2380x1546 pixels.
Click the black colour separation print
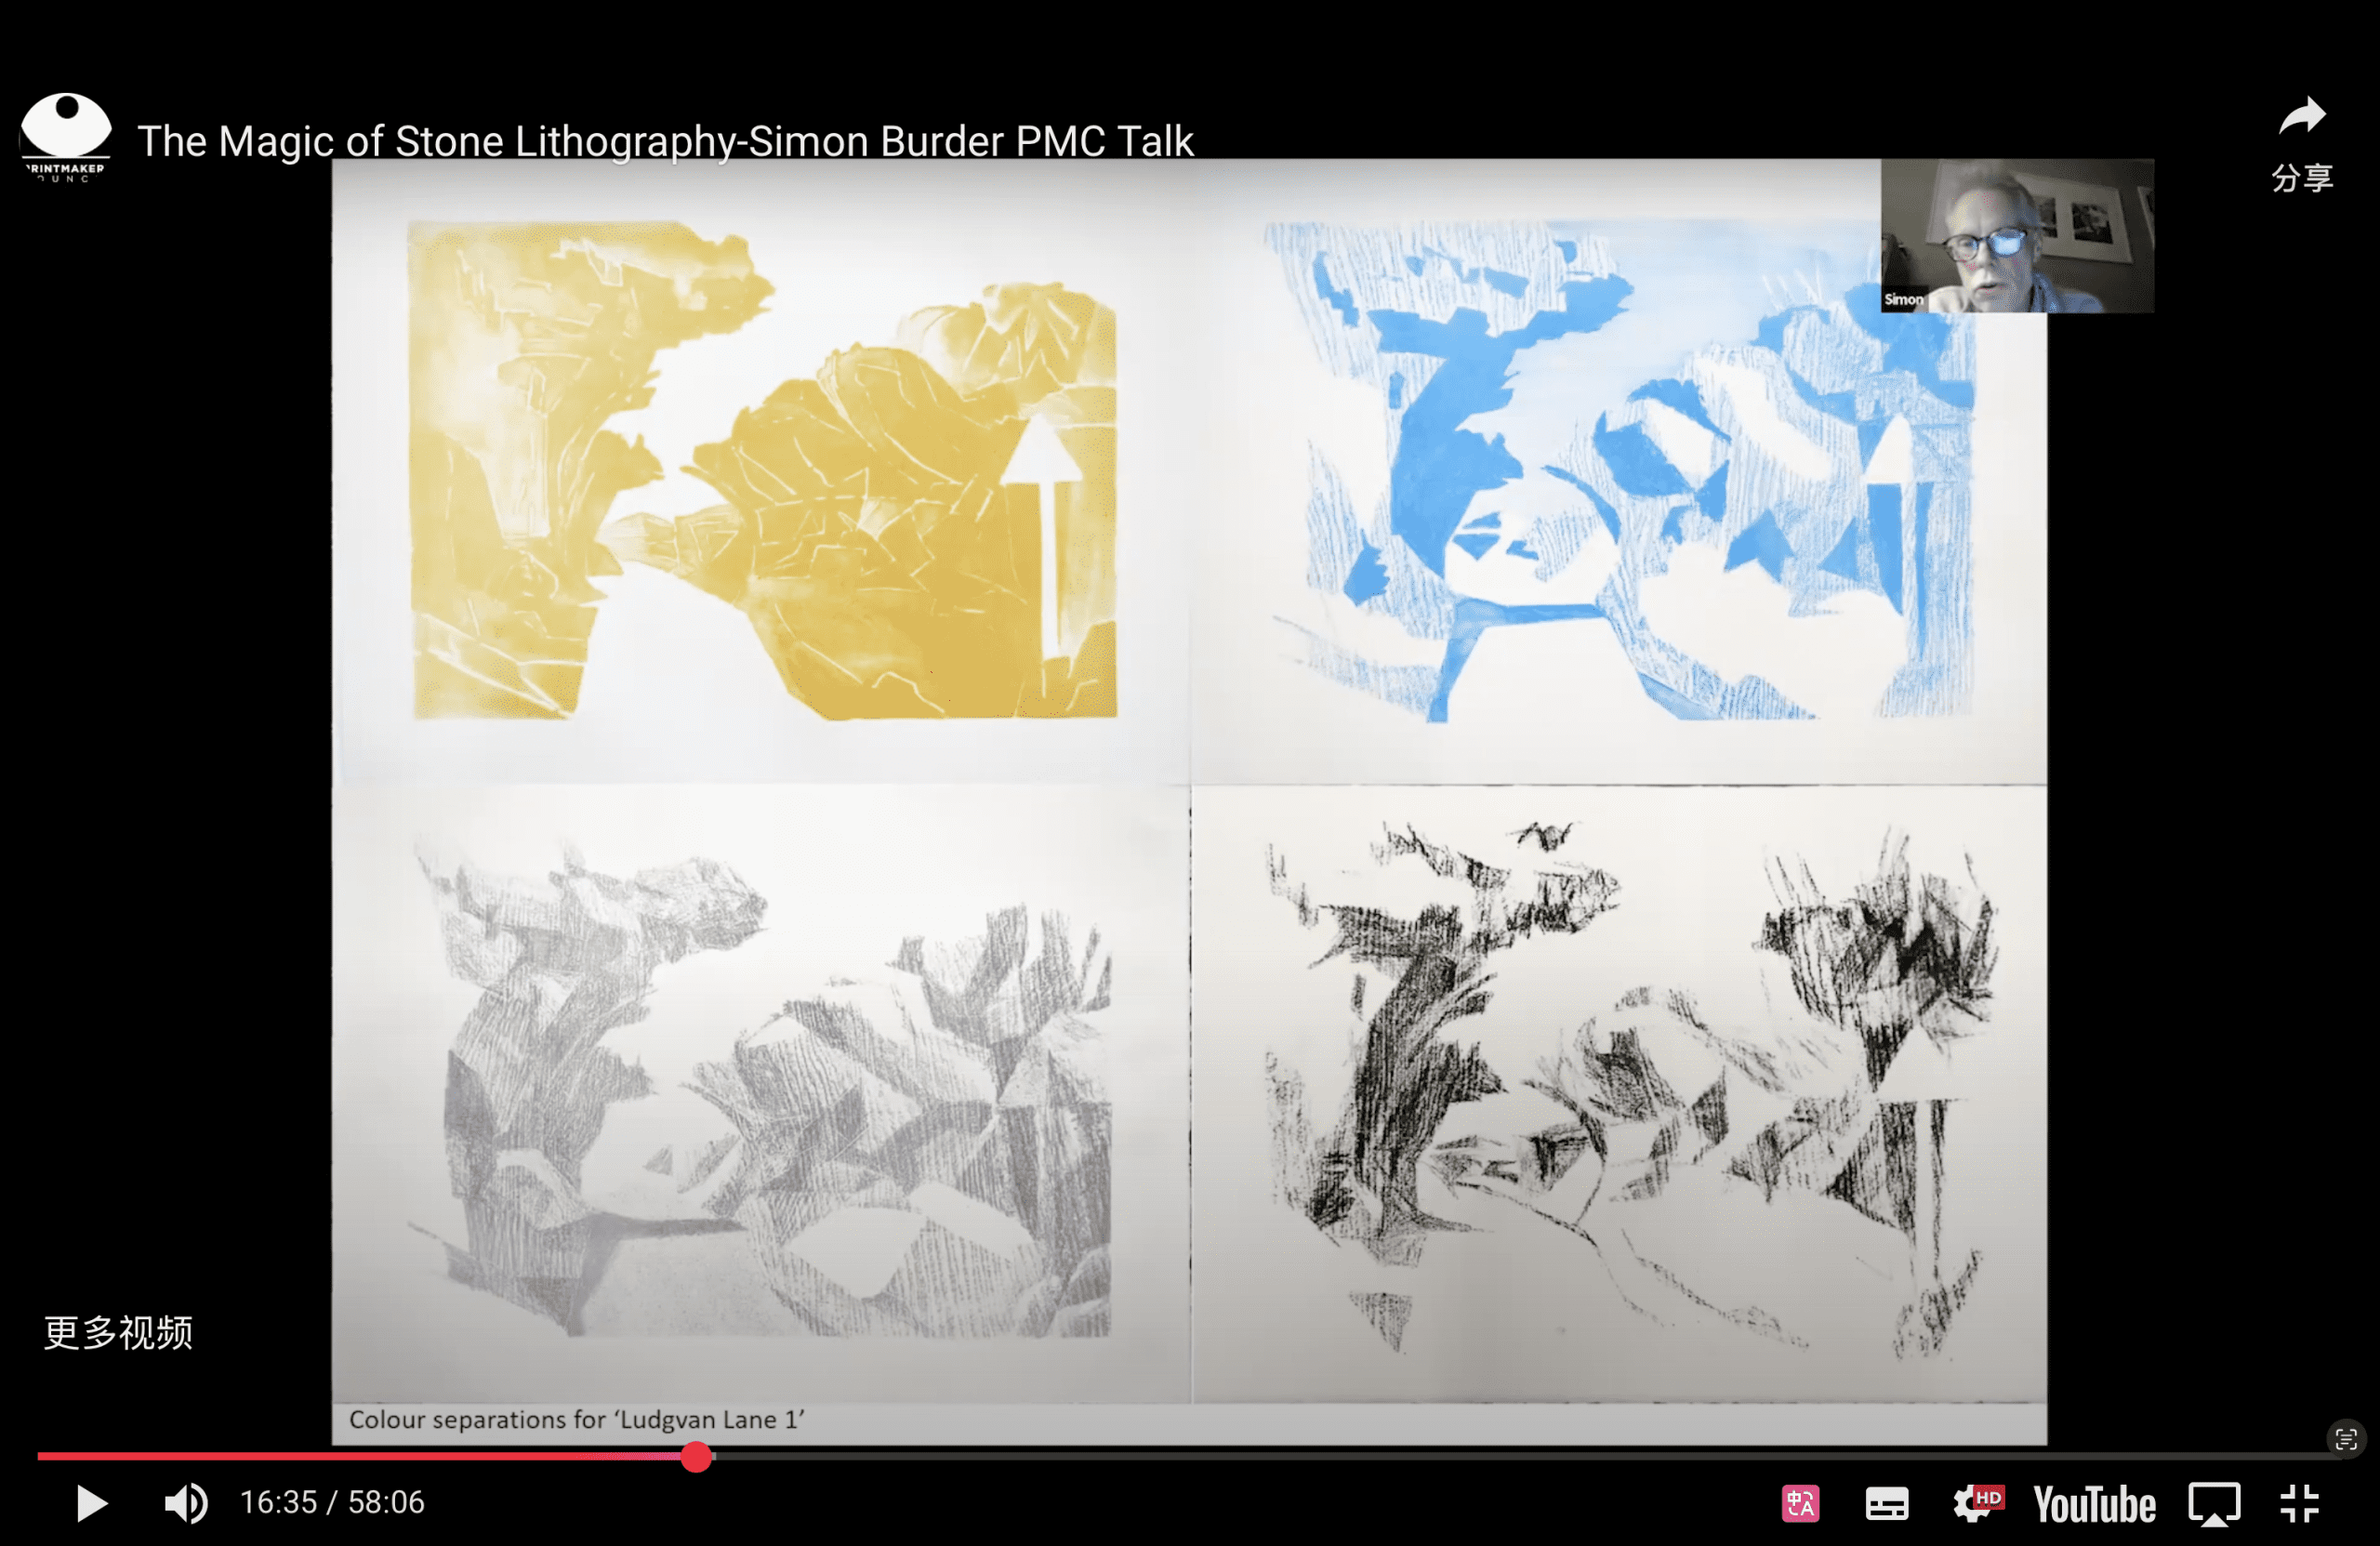tap(1630, 1090)
